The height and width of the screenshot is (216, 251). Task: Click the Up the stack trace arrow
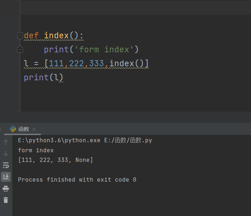click(6, 142)
